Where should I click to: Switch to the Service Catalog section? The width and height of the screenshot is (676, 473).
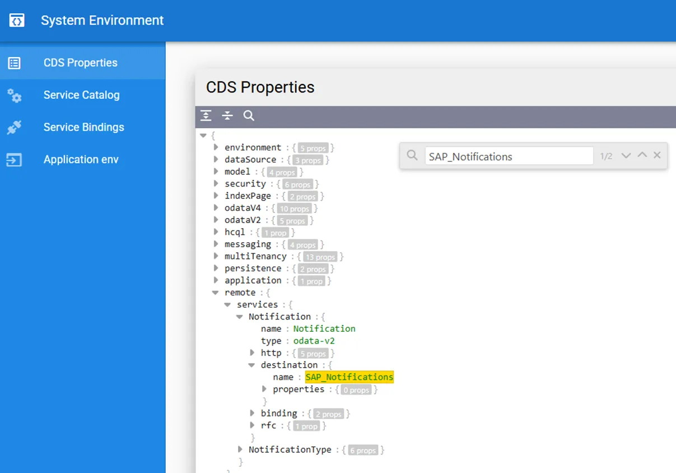pos(81,95)
